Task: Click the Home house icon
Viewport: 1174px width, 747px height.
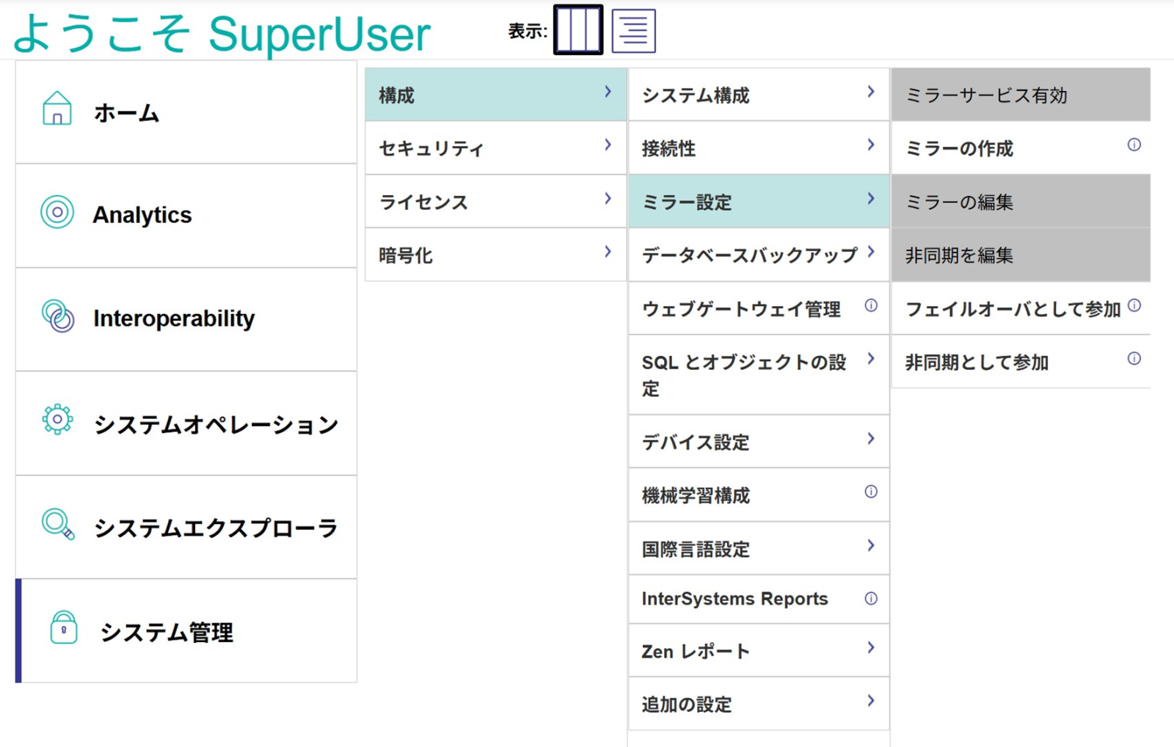Action: tap(56, 109)
